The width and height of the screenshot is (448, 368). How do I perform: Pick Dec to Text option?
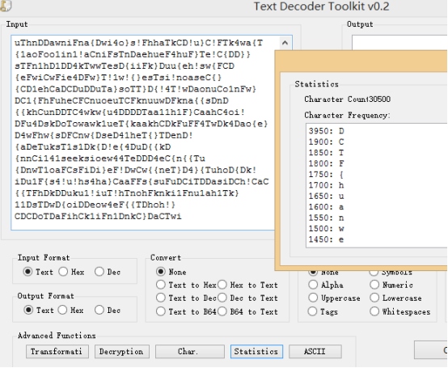247,298
